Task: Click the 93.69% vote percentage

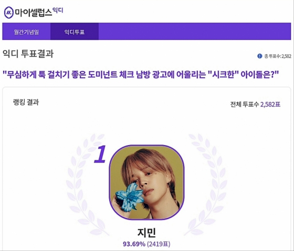Action: point(134,244)
